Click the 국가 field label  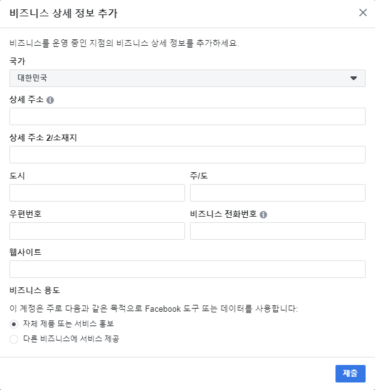point(18,61)
